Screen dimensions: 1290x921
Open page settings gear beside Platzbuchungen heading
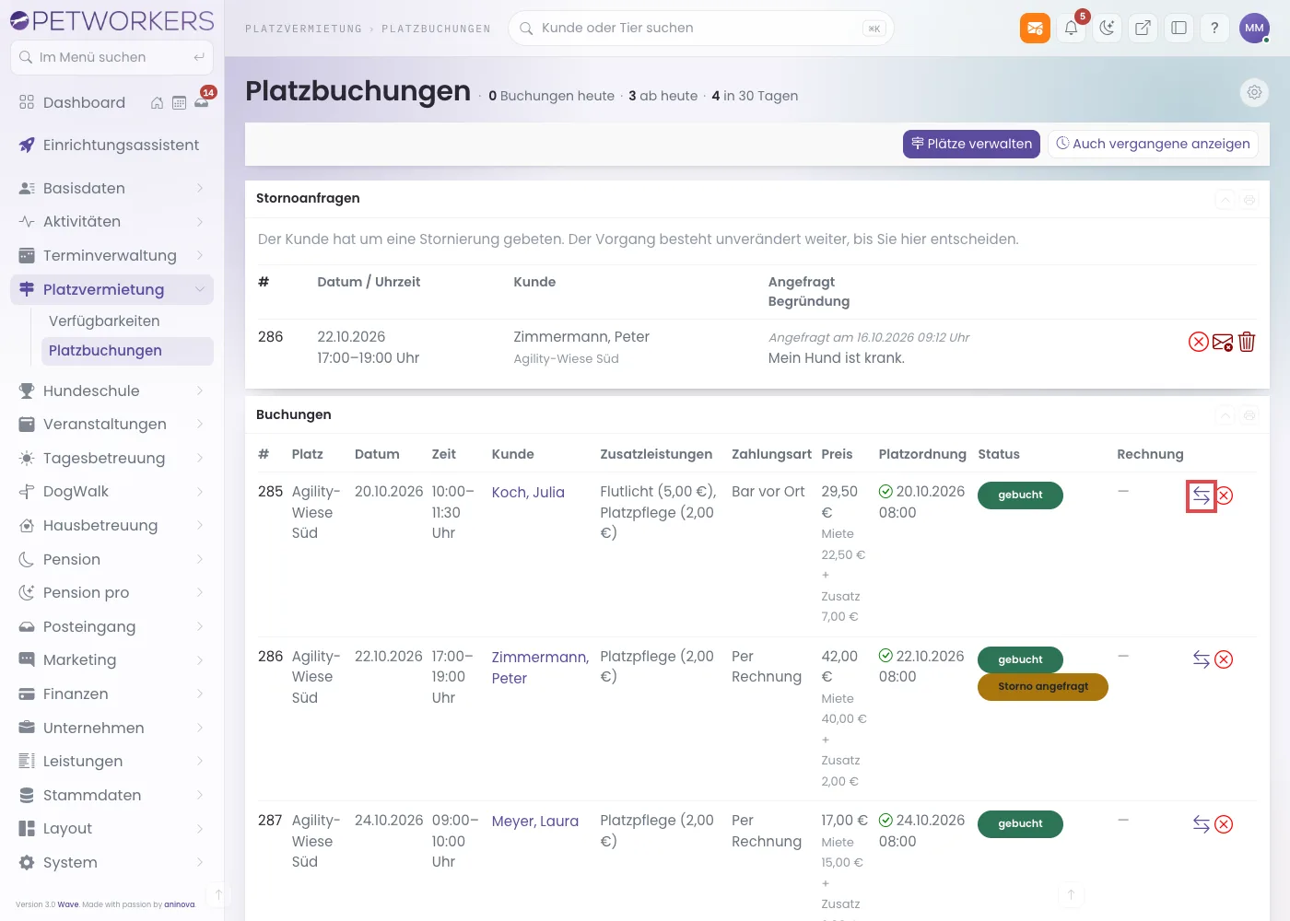pyautogui.click(x=1254, y=92)
